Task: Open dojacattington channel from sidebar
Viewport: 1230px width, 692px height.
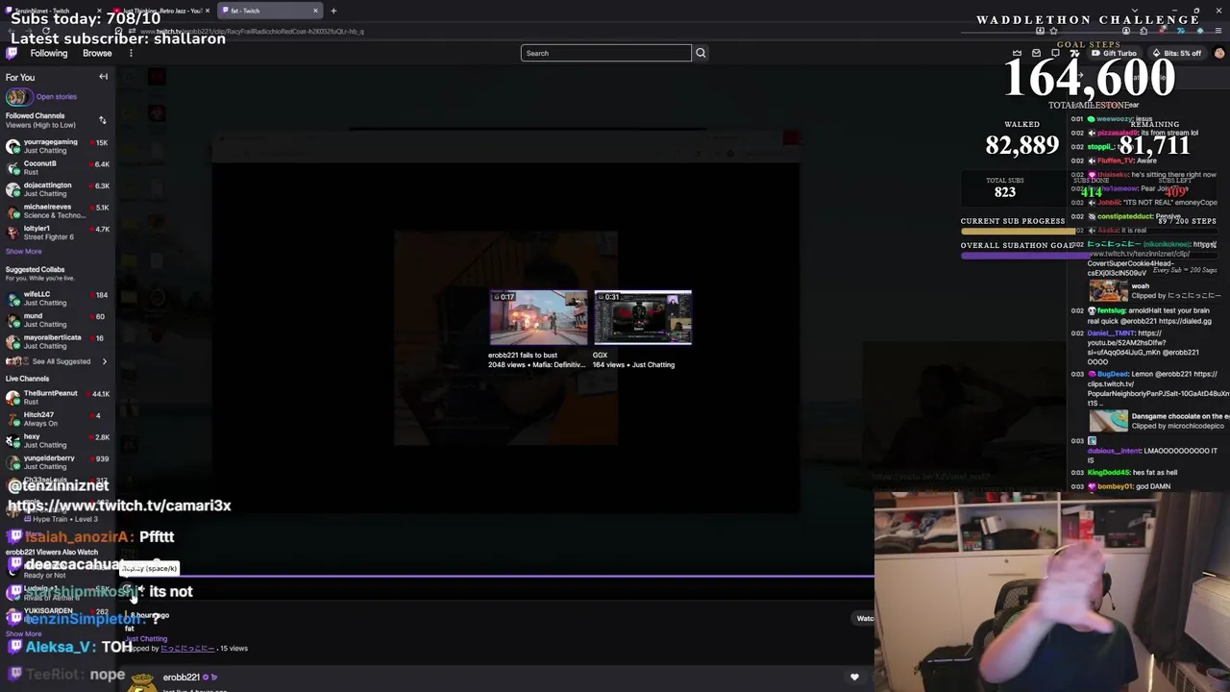Action: point(58,189)
